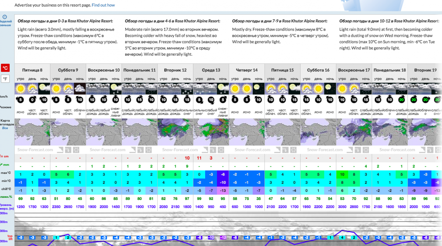The image size is (442, 246).
Task: Select the 'Воскресенье 17' day header
Action: [x=354, y=70]
